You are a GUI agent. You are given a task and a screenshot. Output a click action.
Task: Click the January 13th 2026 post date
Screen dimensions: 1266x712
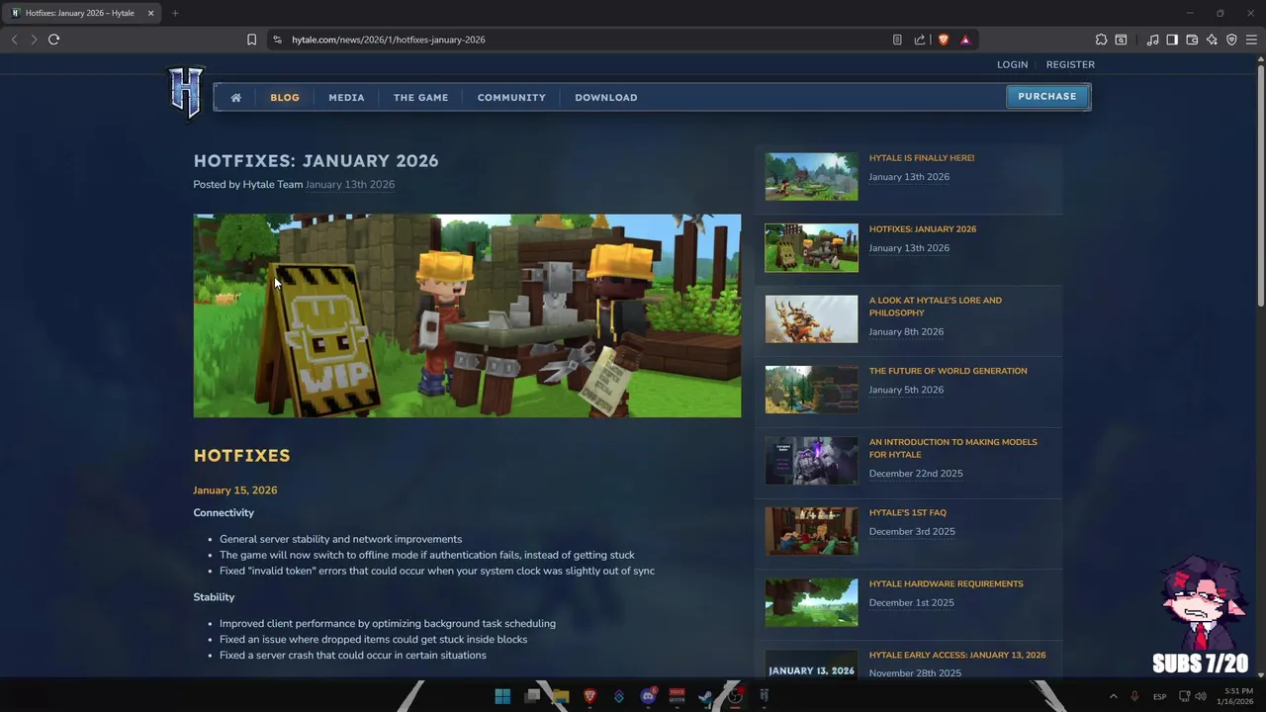point(350,184)
